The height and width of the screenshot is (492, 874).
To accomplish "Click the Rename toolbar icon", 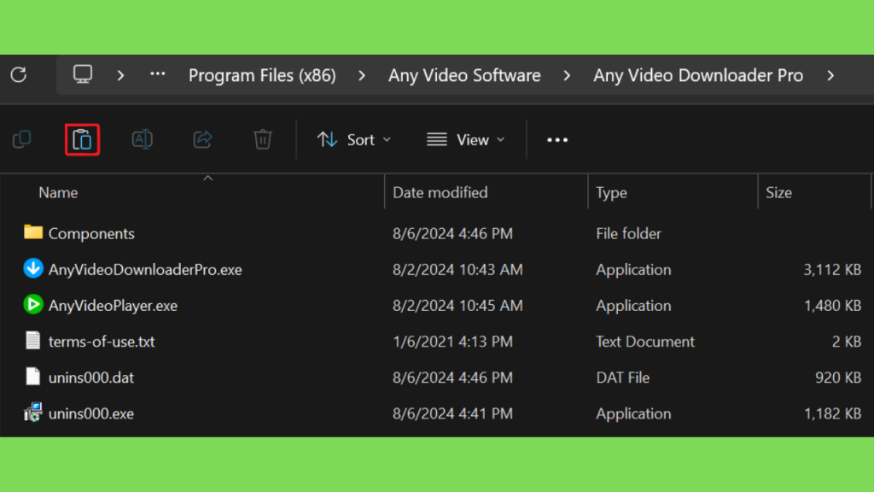I will [143, 139].
